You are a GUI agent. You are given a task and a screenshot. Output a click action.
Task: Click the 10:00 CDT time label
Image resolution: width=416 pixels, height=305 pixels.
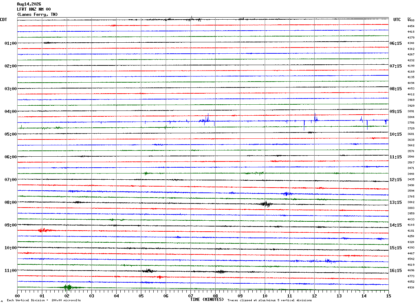(x=11, y=248)
